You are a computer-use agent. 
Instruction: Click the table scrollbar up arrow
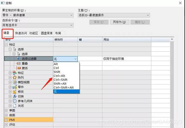click(x=172, y=39)
